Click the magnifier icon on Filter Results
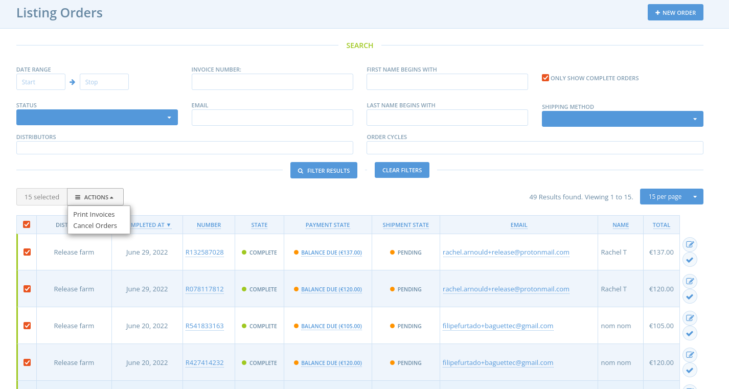The width and height of the screenshot is (729, 389). 300,170
